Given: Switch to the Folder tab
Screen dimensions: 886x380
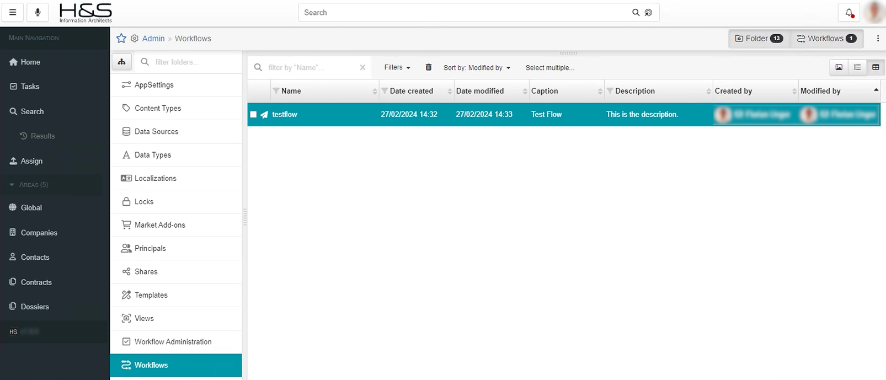Looking at the screenshot, I should point(759,39).
